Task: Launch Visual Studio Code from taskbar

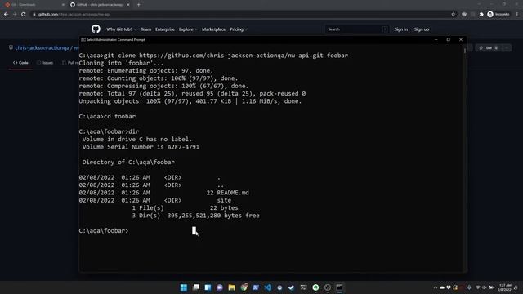Action: click(x=268, y=287)
